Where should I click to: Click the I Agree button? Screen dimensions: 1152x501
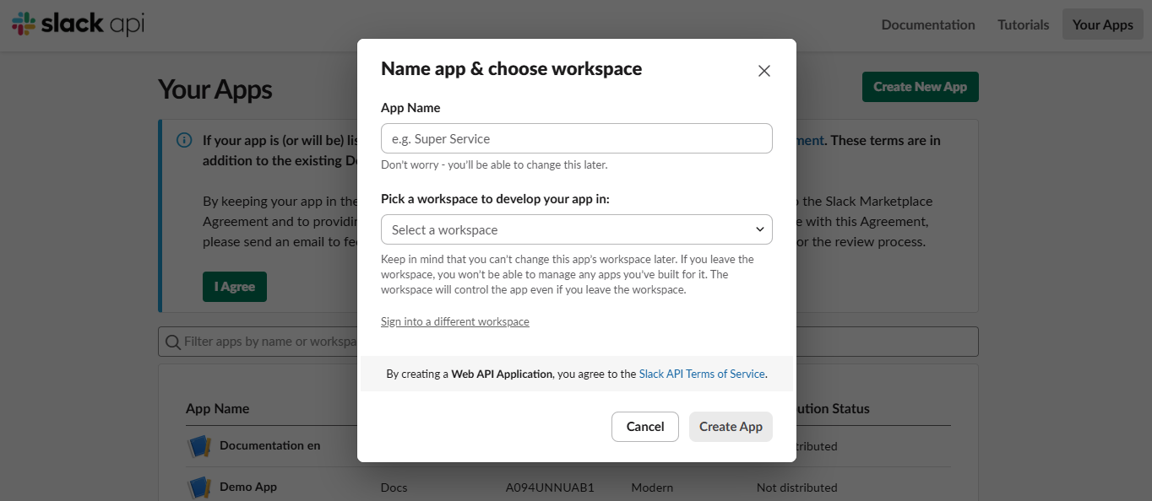(x=234, y=287)
